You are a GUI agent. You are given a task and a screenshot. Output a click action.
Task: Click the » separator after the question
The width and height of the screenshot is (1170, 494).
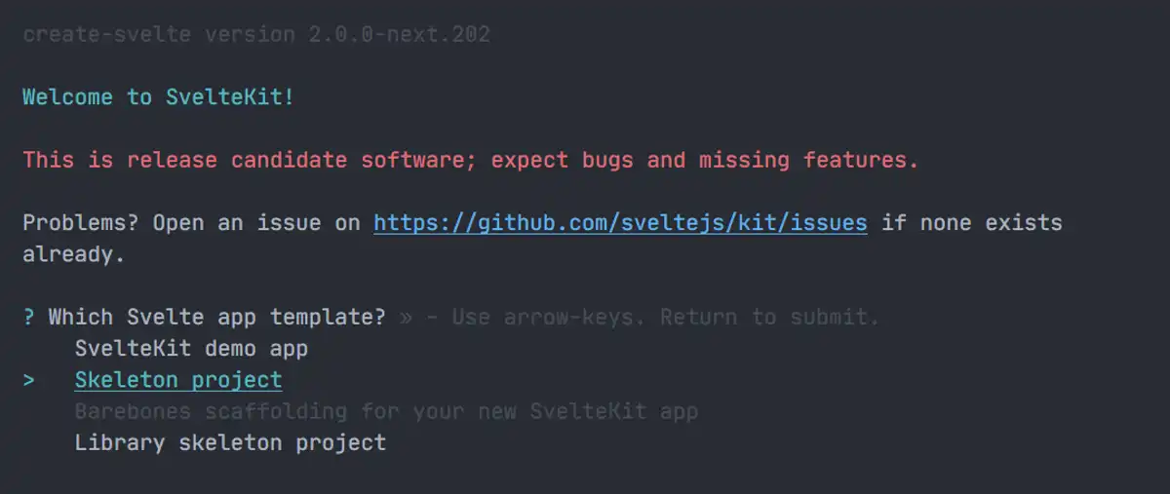pyautogui.click(x=406, y=317)
